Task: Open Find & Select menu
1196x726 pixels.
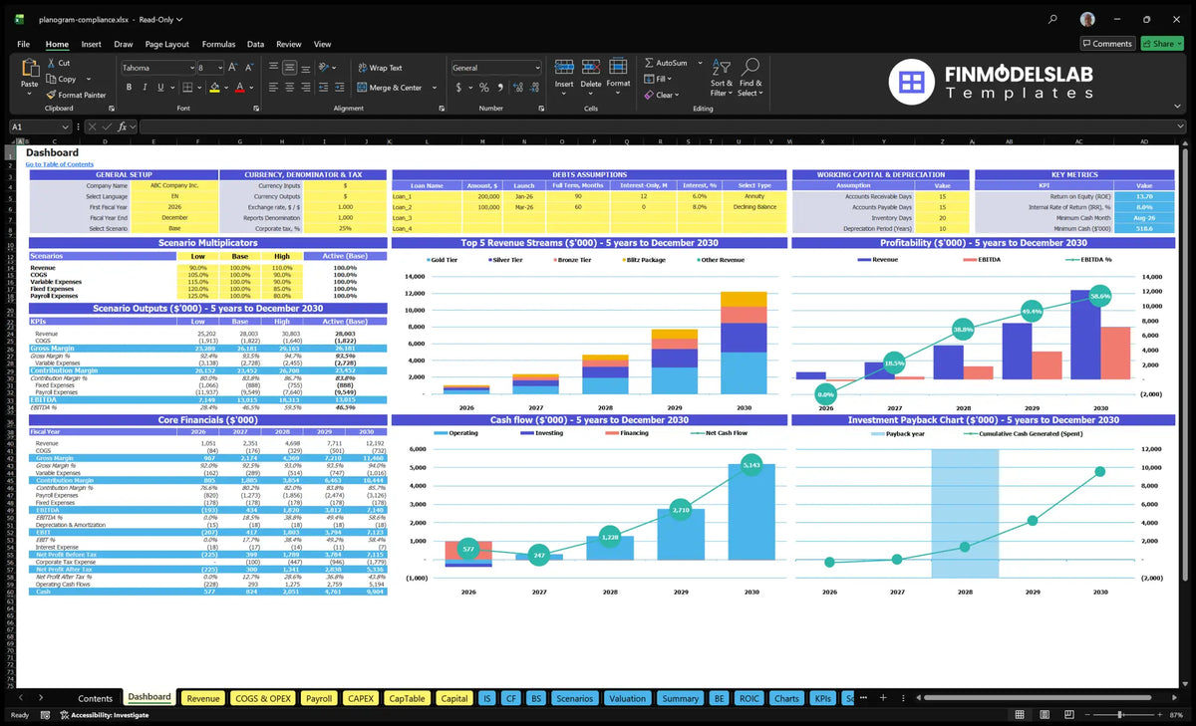Action: [750, 77]
